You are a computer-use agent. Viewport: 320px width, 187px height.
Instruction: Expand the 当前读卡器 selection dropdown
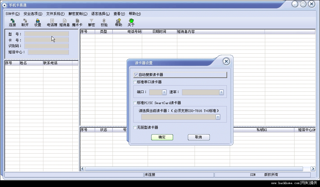click(x=218, y=117)
